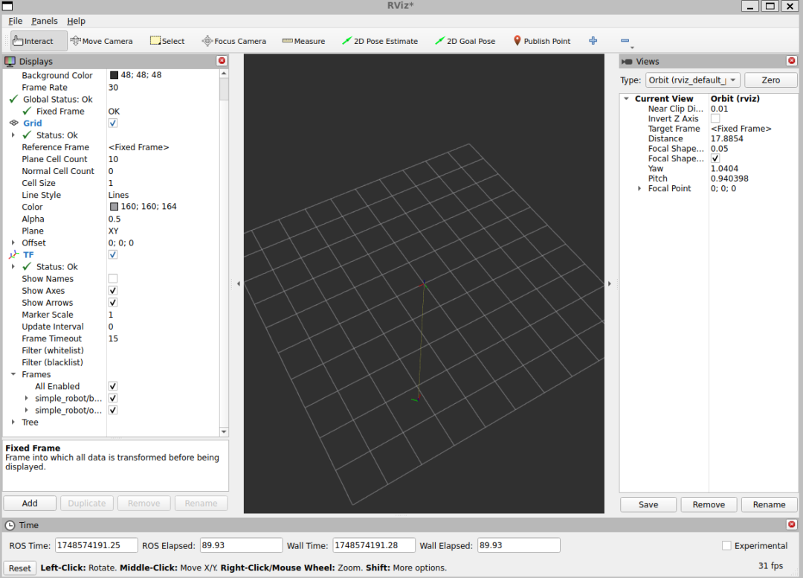Enable Invert Z Axis checkbox
803x578 pixels.
(715, 118)
